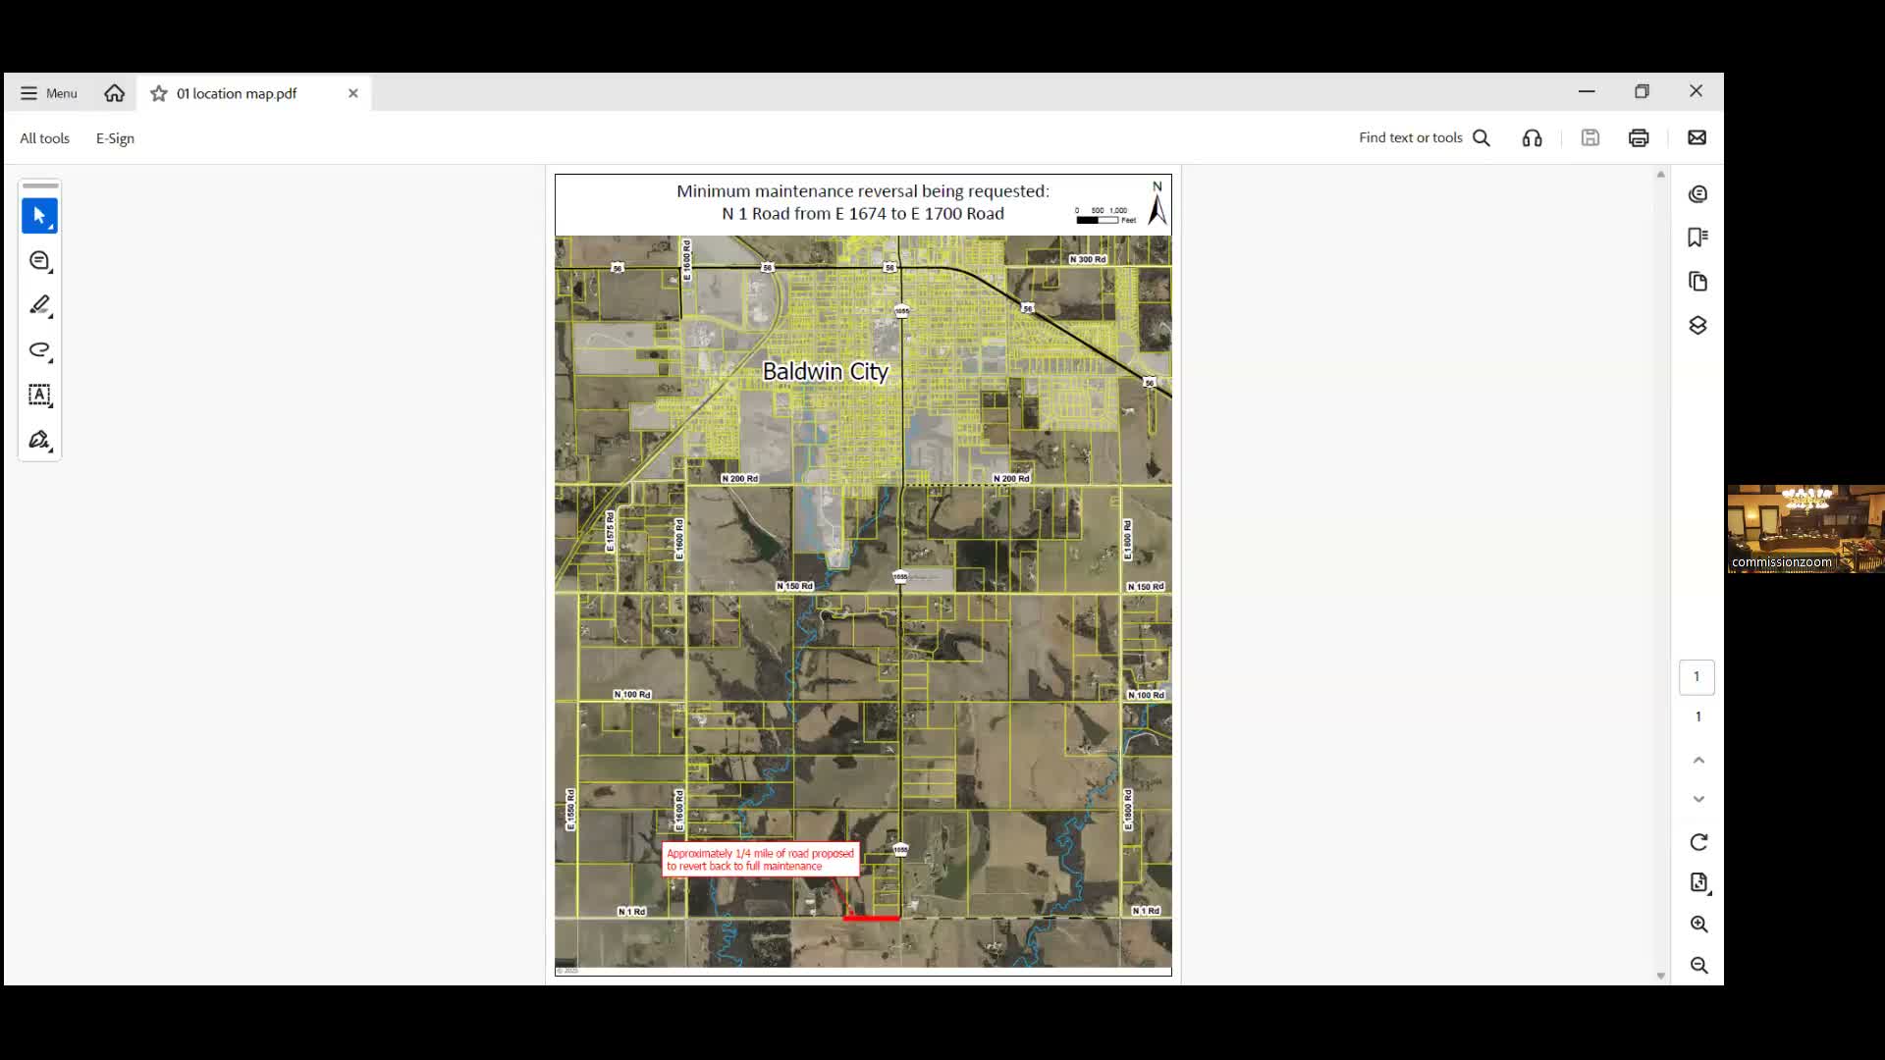Expand options on the Selection tool

[x=52, y=229]
